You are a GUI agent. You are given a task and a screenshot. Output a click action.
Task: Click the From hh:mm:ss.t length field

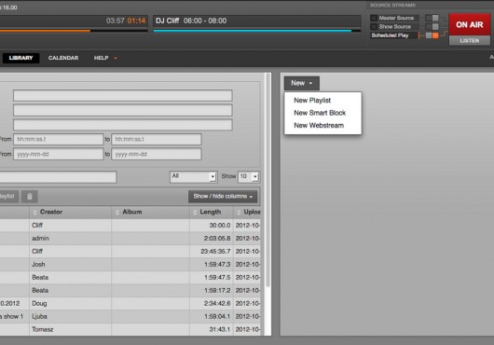tap(59, 139)
